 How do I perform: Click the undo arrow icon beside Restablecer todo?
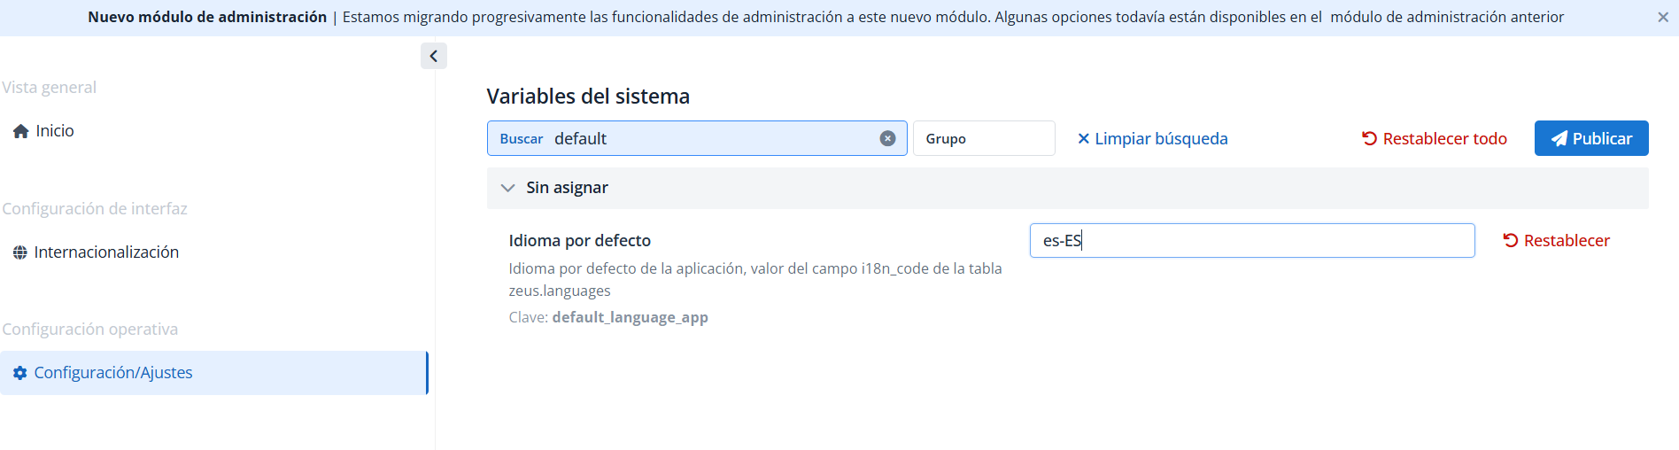(x=1369, y=138)
